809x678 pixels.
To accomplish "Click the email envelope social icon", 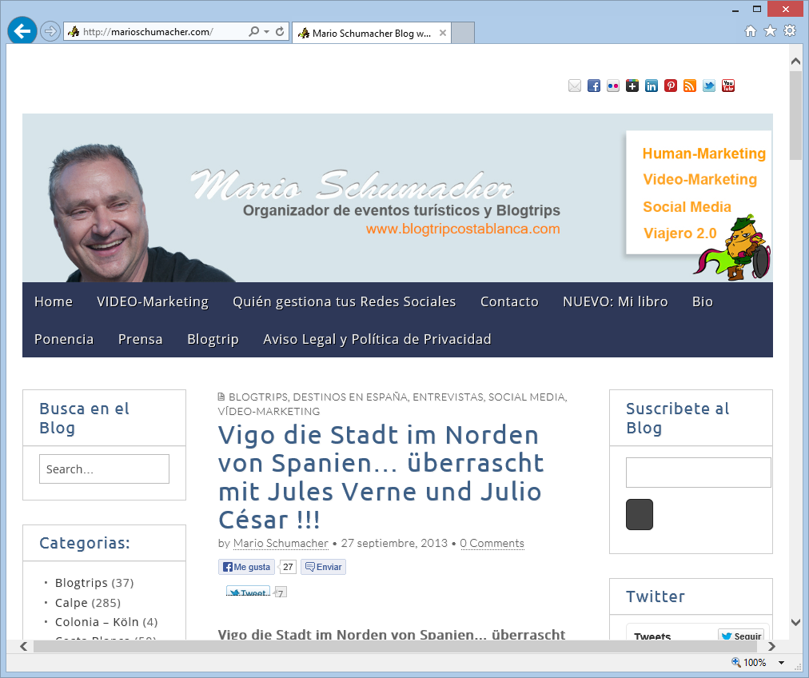I will coord(575,86).
